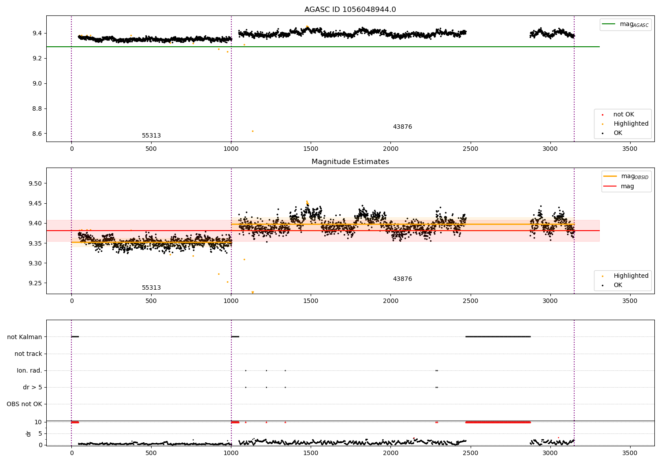Click the plot title "AGASC ID 1056048944.0"

tap(350, 10)
